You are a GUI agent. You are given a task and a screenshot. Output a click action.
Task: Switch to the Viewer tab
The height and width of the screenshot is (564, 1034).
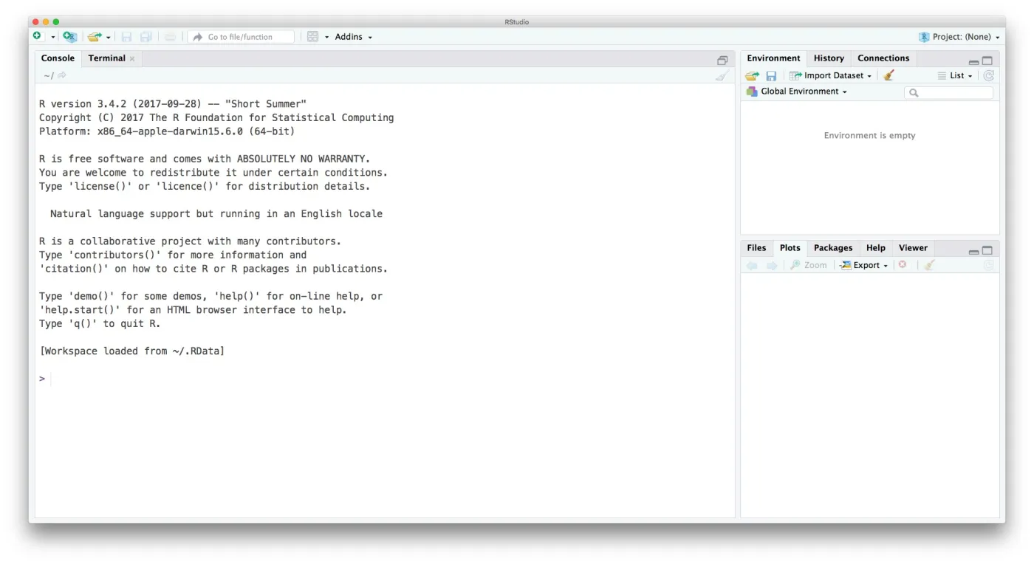pyautogui.click(x=913, y=248)
